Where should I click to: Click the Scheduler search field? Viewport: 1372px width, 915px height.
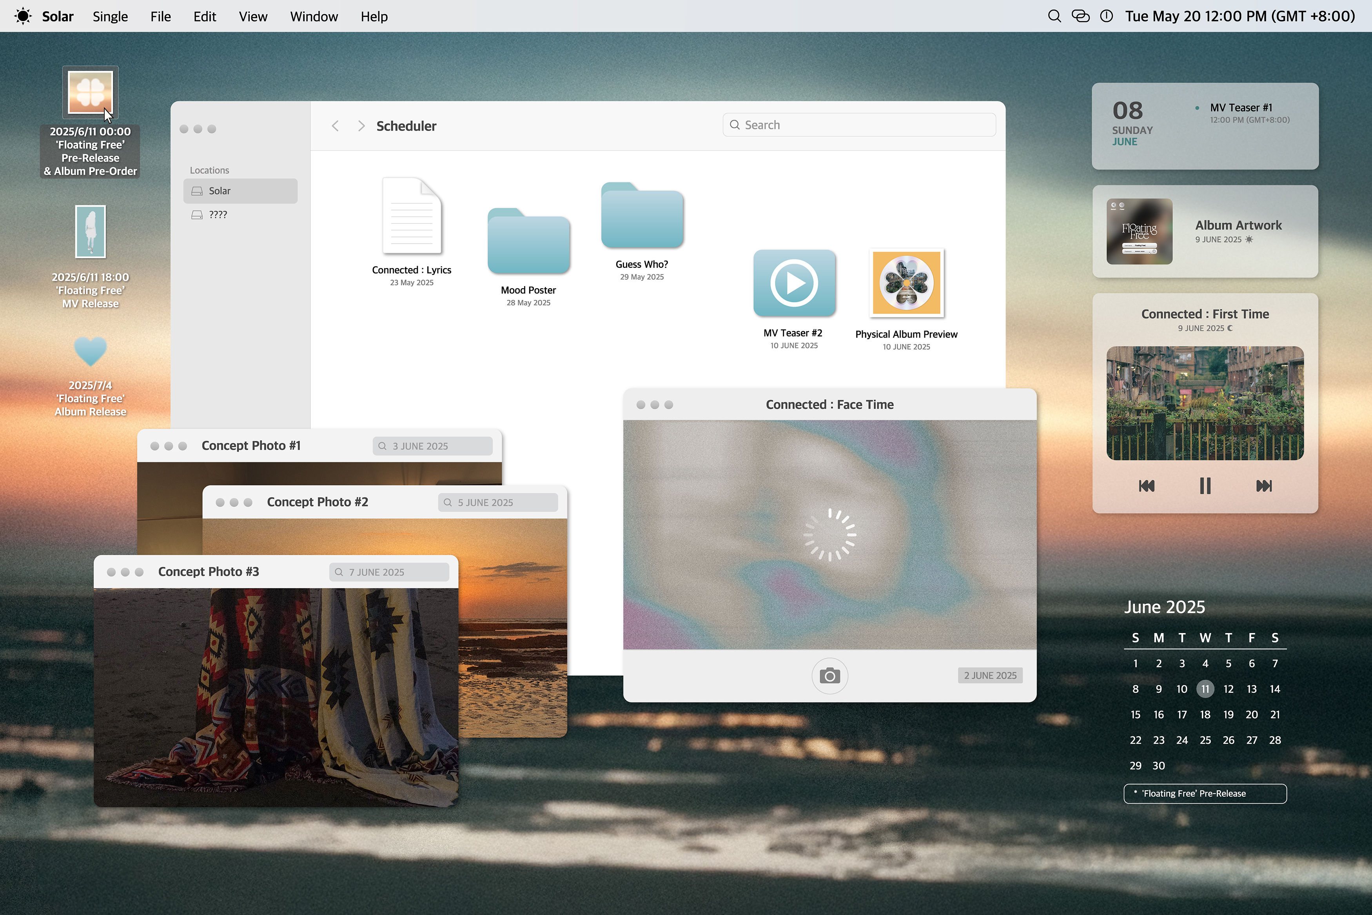click(x=858, y=125)
